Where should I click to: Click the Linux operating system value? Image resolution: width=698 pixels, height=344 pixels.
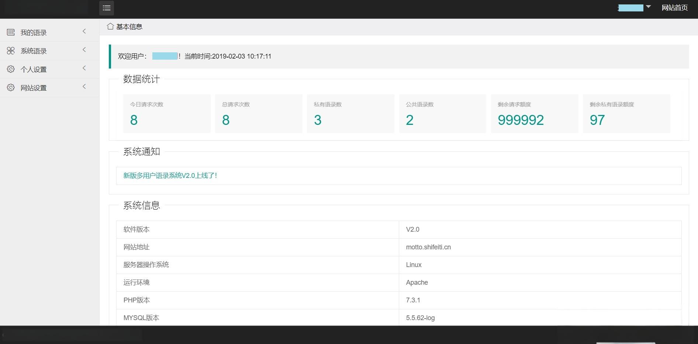[414, 265]
